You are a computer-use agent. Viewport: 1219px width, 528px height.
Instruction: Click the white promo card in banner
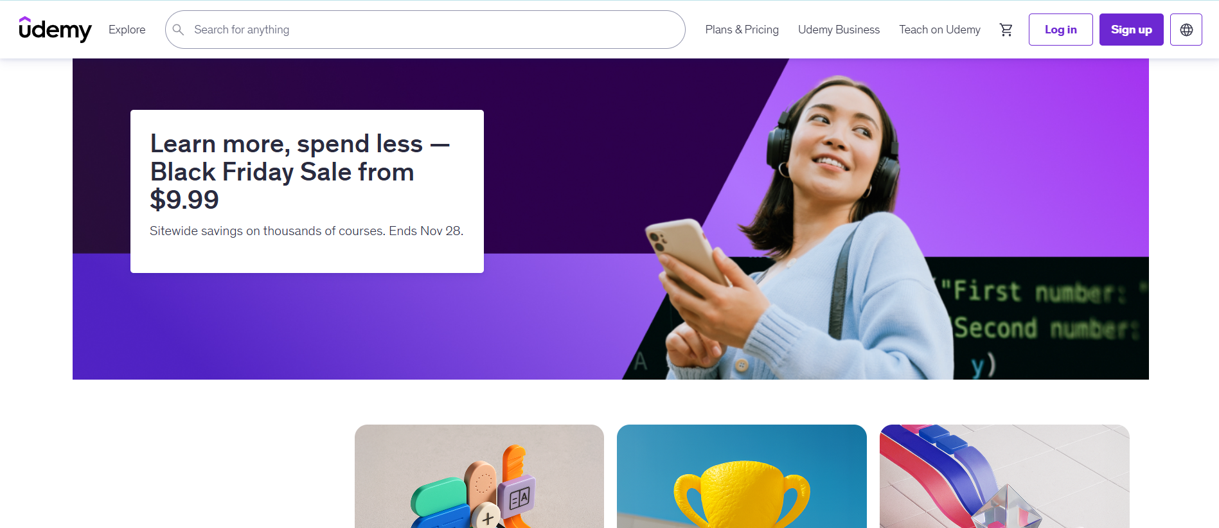(307, 191)
